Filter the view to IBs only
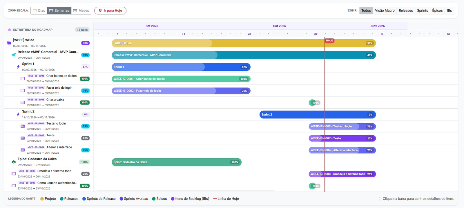Image resolution: width=464 pixels, height=208 pixels. pyautogui.click(x=449, y=10)
